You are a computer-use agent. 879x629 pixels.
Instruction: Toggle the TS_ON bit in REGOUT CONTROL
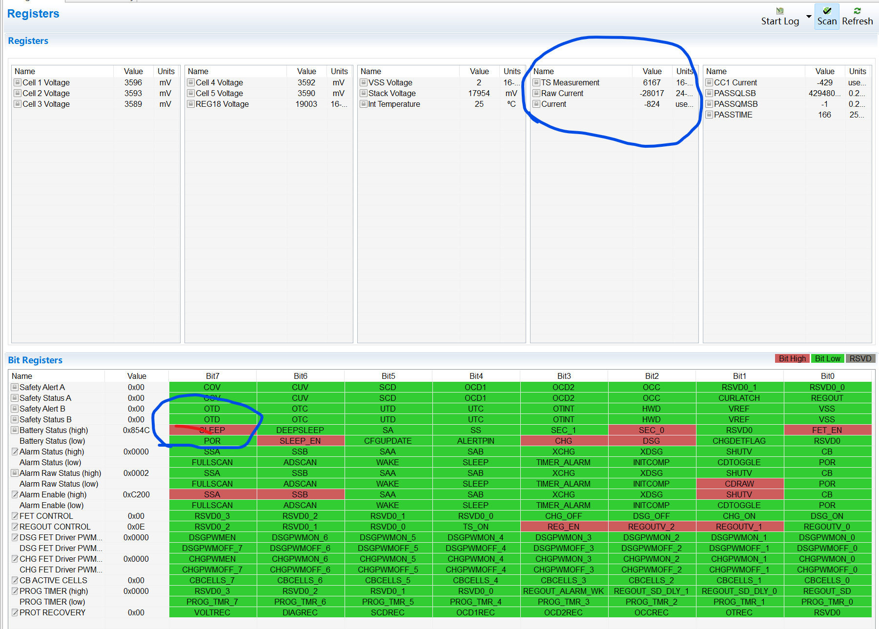pyautogui.click(x=476, y=527)
